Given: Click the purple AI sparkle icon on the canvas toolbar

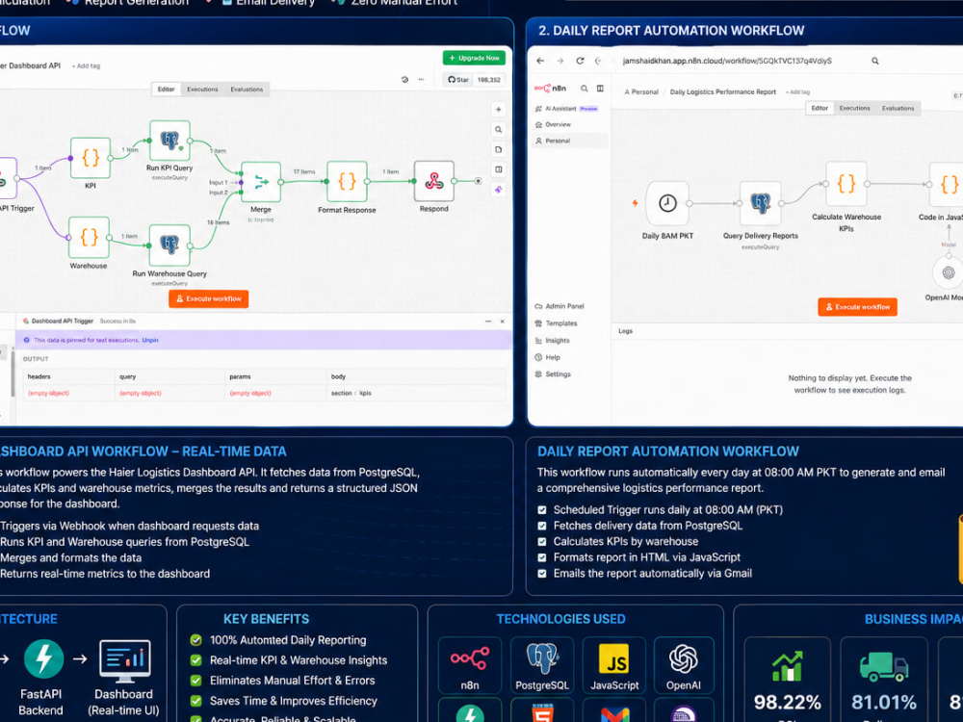Looking at the screenshot, I should (x=499, y=190).
